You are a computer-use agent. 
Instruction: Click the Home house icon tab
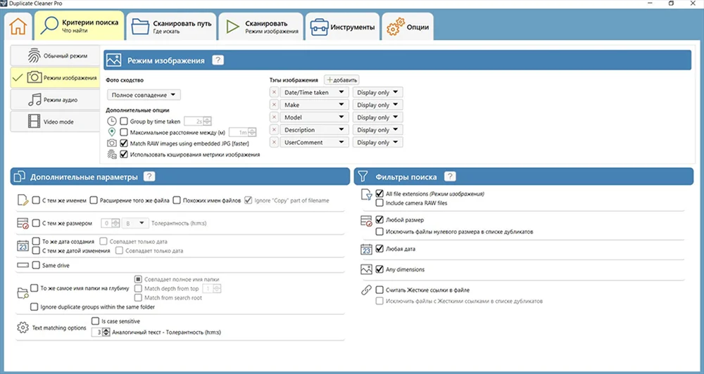pos(19,27)
